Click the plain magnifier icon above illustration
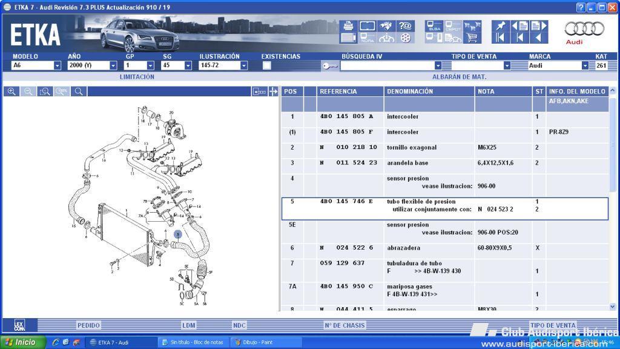Screen dimensions: 620x349 (79, 91)
